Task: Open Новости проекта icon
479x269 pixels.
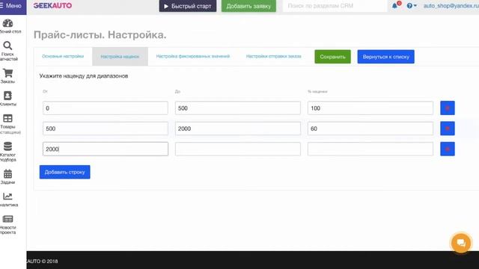Action: pos(8,219)
